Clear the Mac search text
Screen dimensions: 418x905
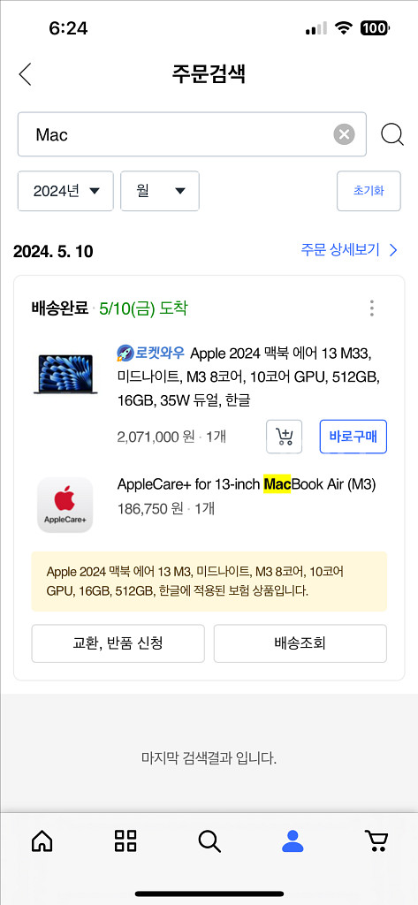point(344,135)
